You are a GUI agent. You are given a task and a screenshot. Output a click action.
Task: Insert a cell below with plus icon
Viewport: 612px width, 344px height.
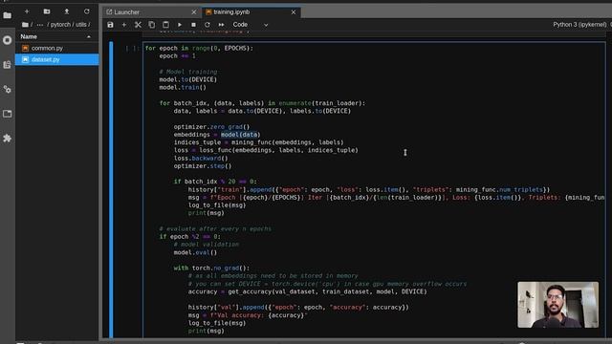coord(124,25)
